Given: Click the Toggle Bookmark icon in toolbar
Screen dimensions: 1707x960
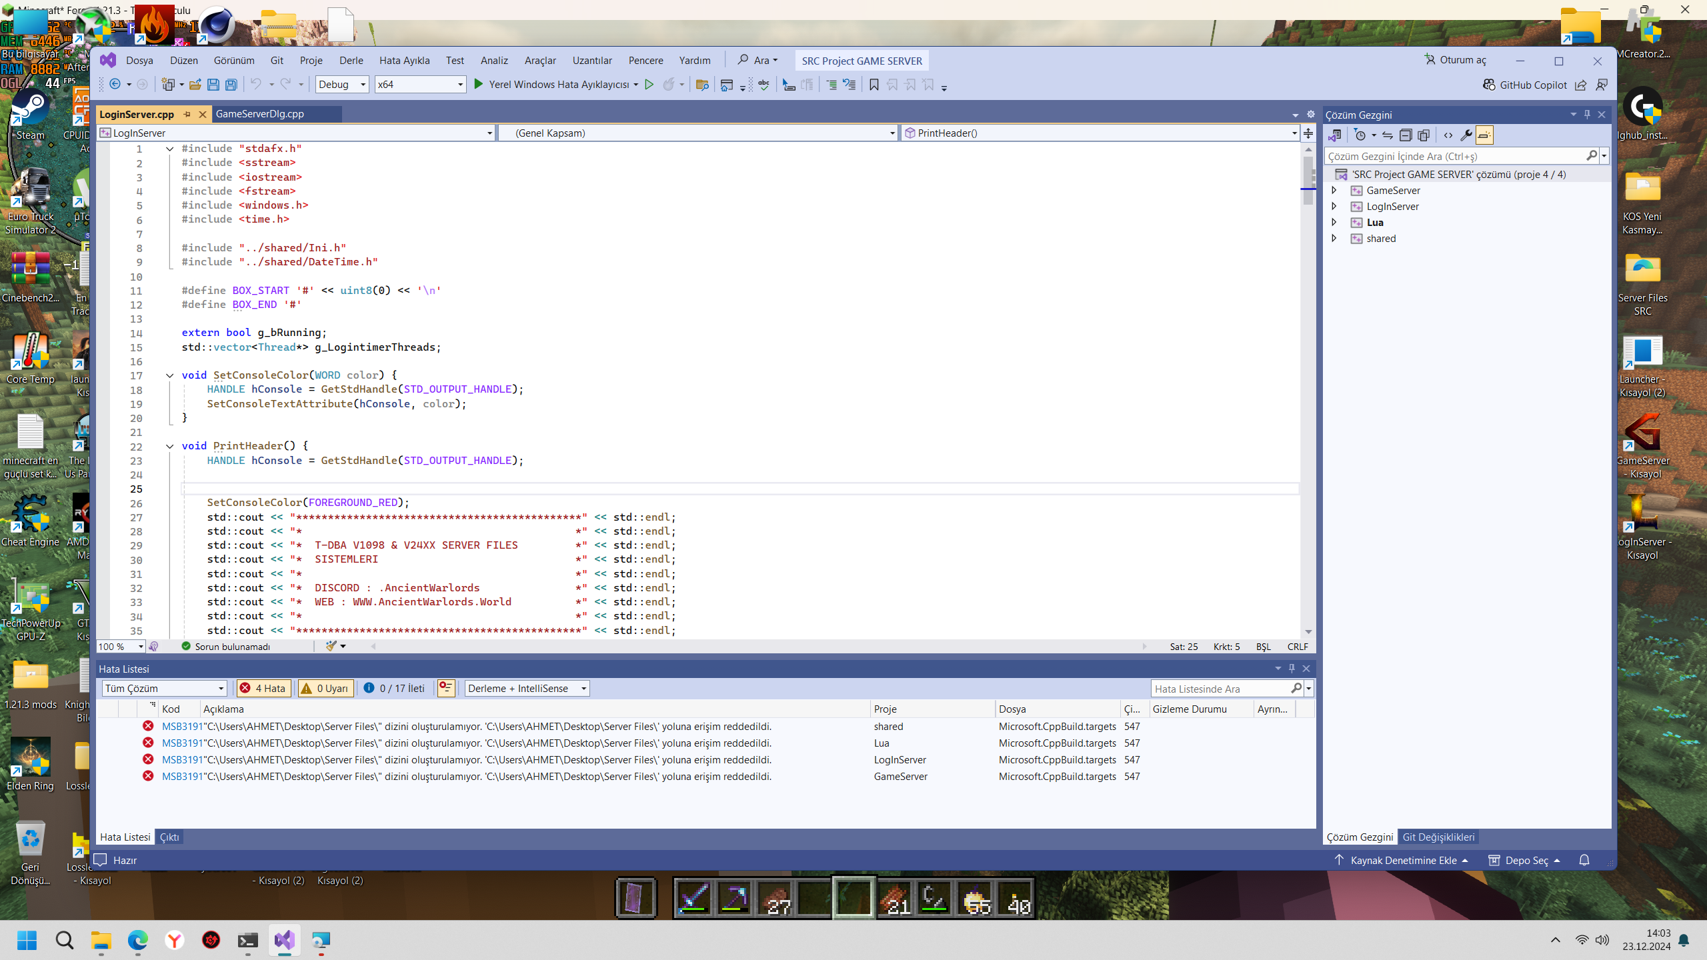Looking at the screenshot, I should pyautogui.click(x=874, y=84).
